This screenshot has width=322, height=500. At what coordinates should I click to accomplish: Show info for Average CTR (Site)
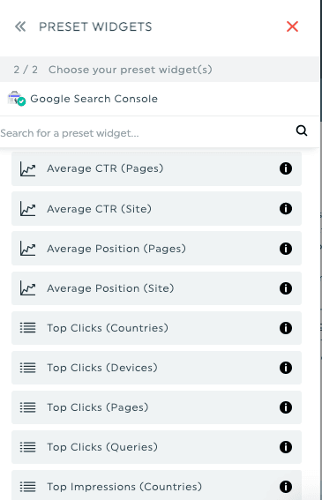point(286,208)
